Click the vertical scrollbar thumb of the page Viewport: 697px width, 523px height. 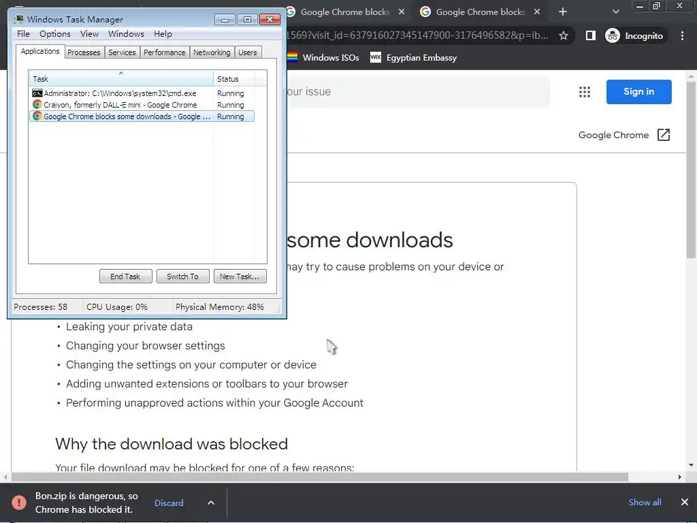click(x=691, y=170)
